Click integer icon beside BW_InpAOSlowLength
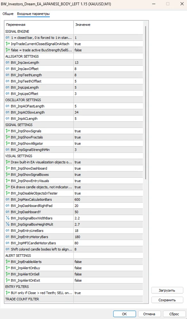187x319 pixels. point(8,112)
